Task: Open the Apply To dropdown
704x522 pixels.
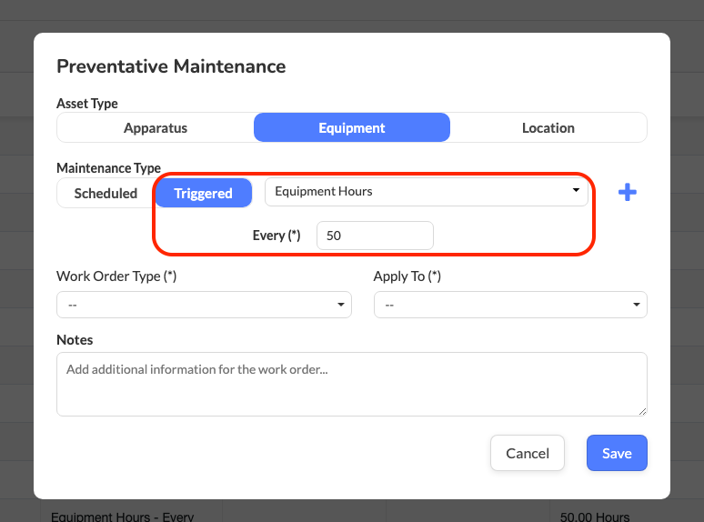Action: click(510, 305)
